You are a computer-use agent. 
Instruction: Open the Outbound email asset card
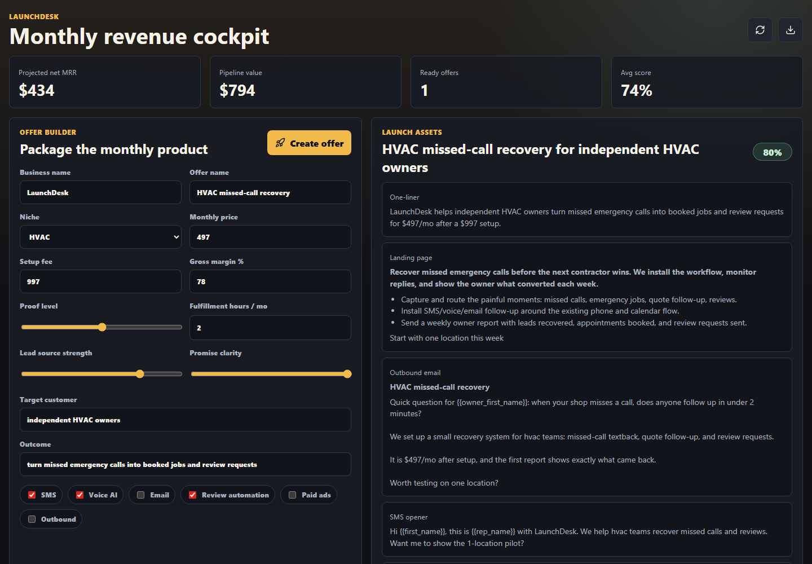click(587, 427)
